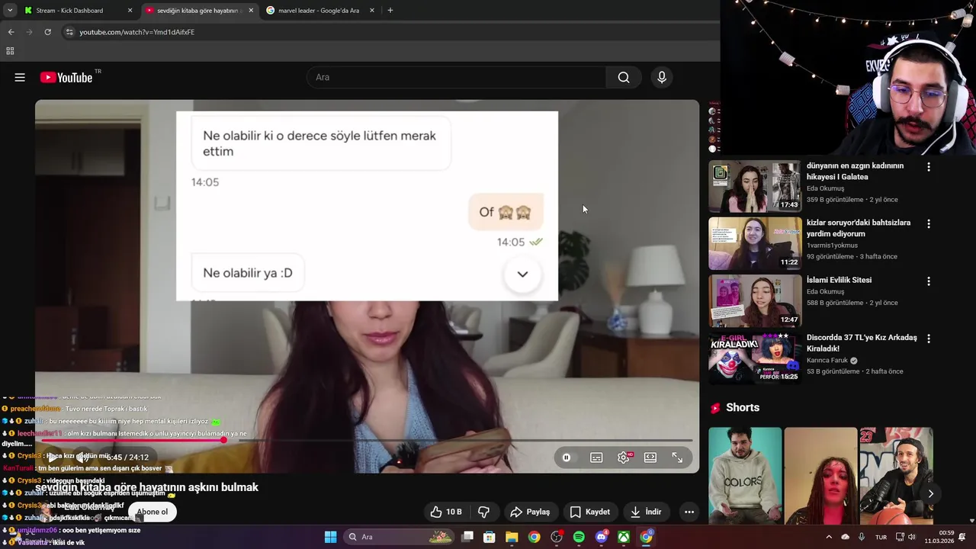Close the Kick Dashboard tab
Image resolution: width=976 pixels, height=549 pixels.
[x=130, y=11]
